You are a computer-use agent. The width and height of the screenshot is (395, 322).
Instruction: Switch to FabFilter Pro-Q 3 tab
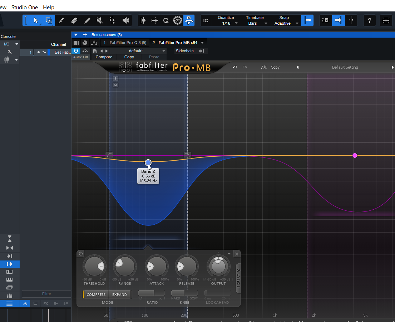tap(125, 43)
